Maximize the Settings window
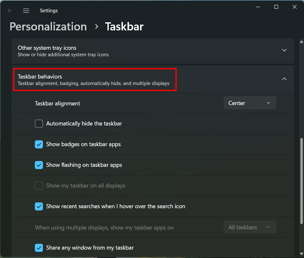 coord(276,7)
